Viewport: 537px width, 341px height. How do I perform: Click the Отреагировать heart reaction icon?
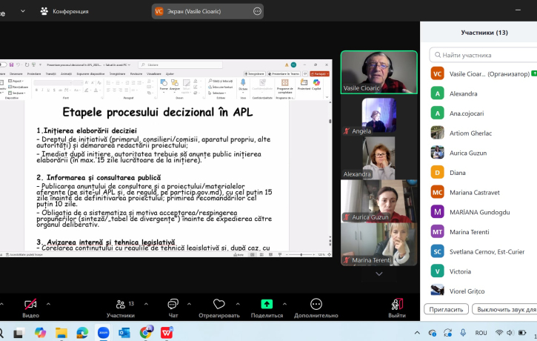coord(219,304)
